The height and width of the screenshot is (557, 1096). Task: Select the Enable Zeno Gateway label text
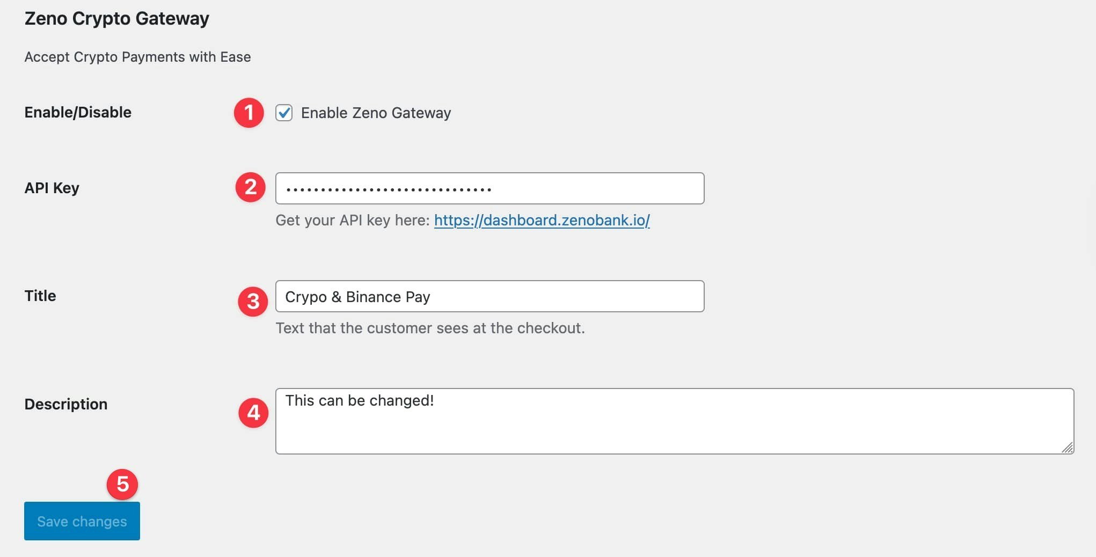376,113
